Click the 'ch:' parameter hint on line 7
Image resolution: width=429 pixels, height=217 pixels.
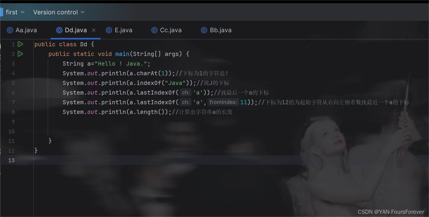coord(185,102)
